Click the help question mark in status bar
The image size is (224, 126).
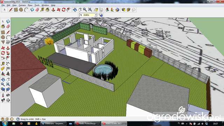18,119
